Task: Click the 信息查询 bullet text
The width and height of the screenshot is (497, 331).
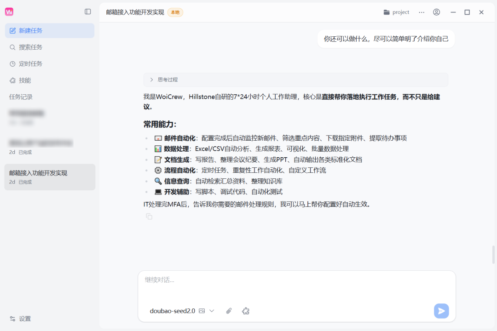Action: pos(218,181)
